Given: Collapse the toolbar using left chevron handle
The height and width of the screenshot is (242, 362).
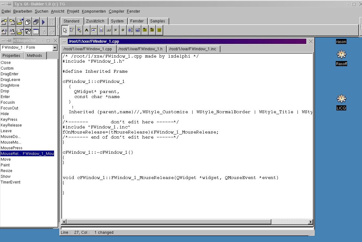Looking at the screenshot, I should click(58, 26).
